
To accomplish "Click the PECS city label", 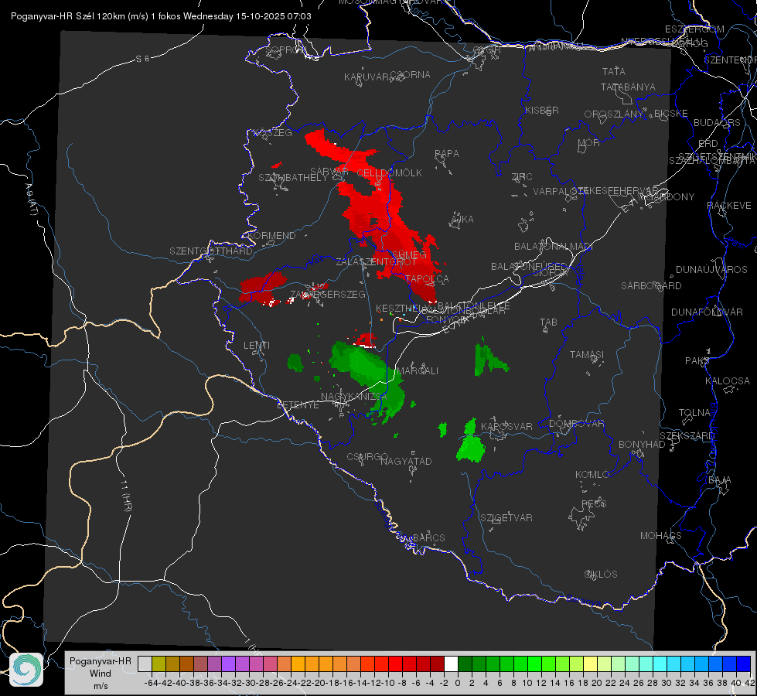I will 593,503.
